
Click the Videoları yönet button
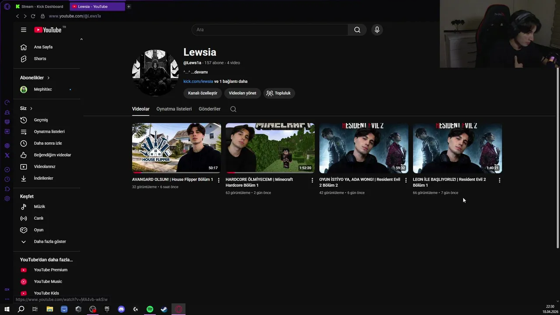click(242, 93)
